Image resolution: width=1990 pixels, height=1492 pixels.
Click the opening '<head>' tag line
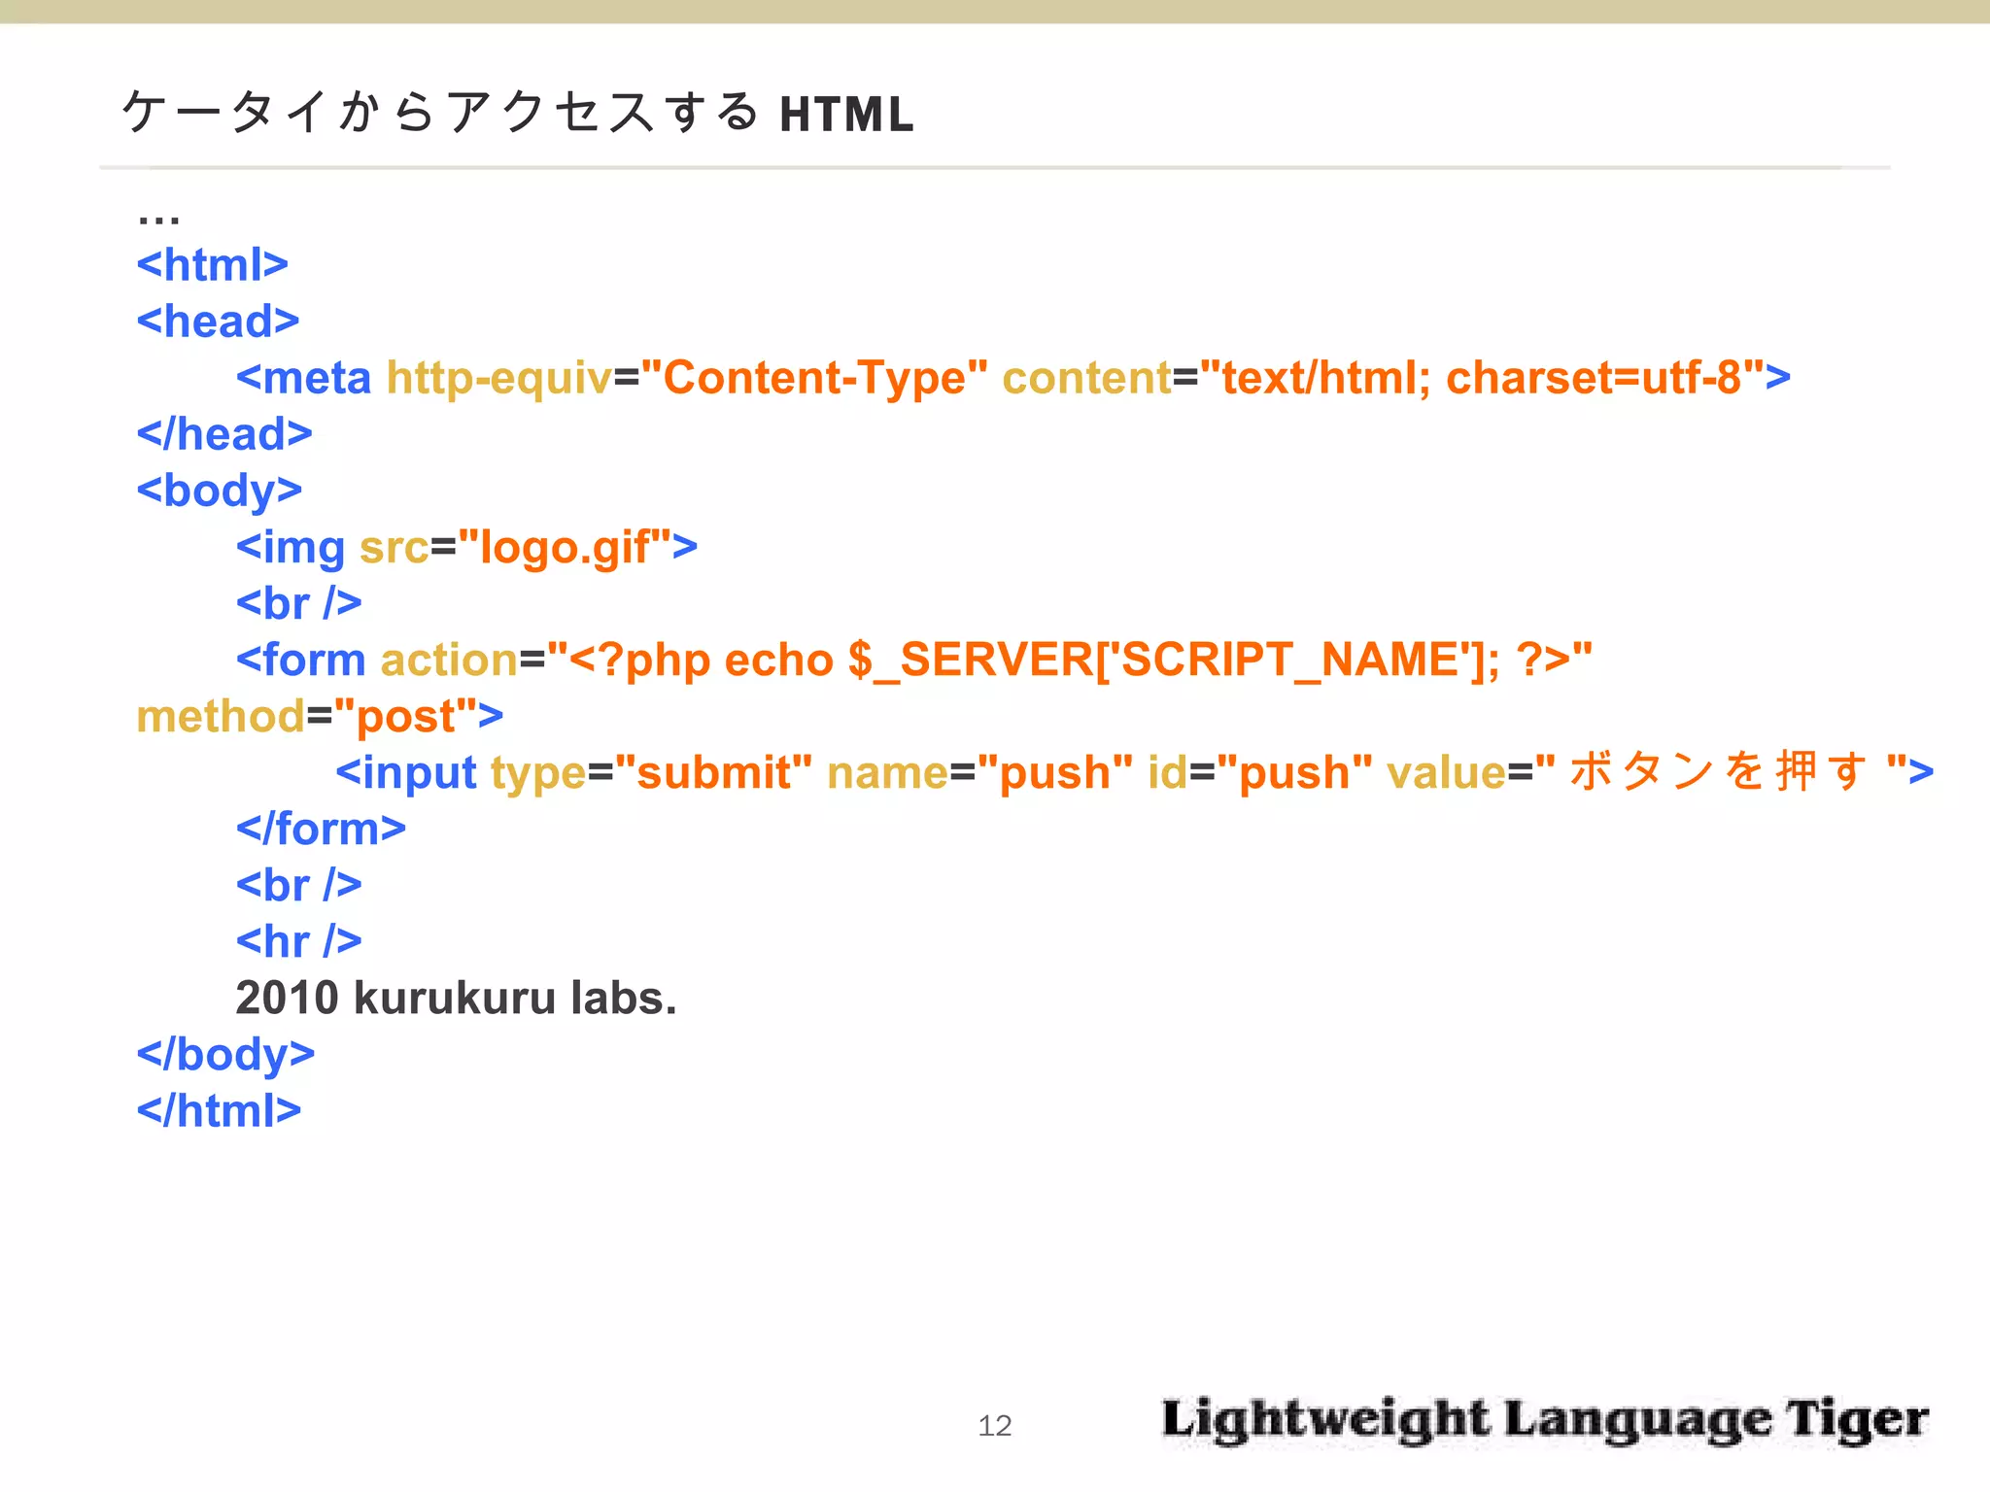click(x=218, y=321)
